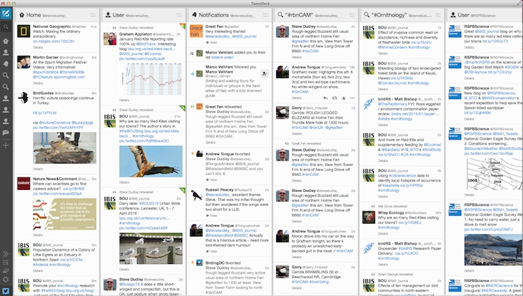This screenshot has width=523, height=296.
Task: Click Home column title text
Action: (33, 15)
